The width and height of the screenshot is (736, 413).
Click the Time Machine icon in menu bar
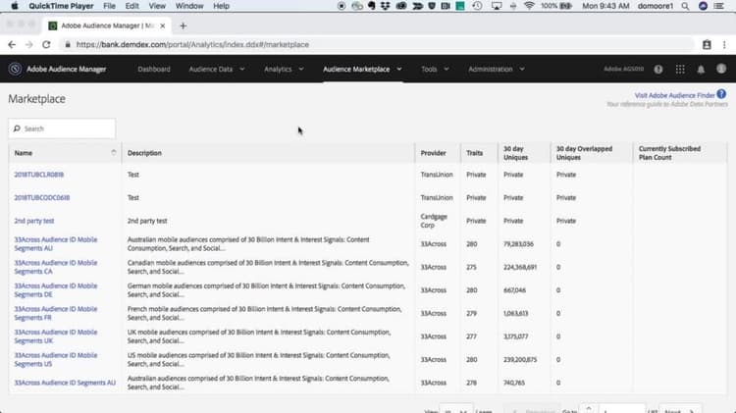point(477,6)
